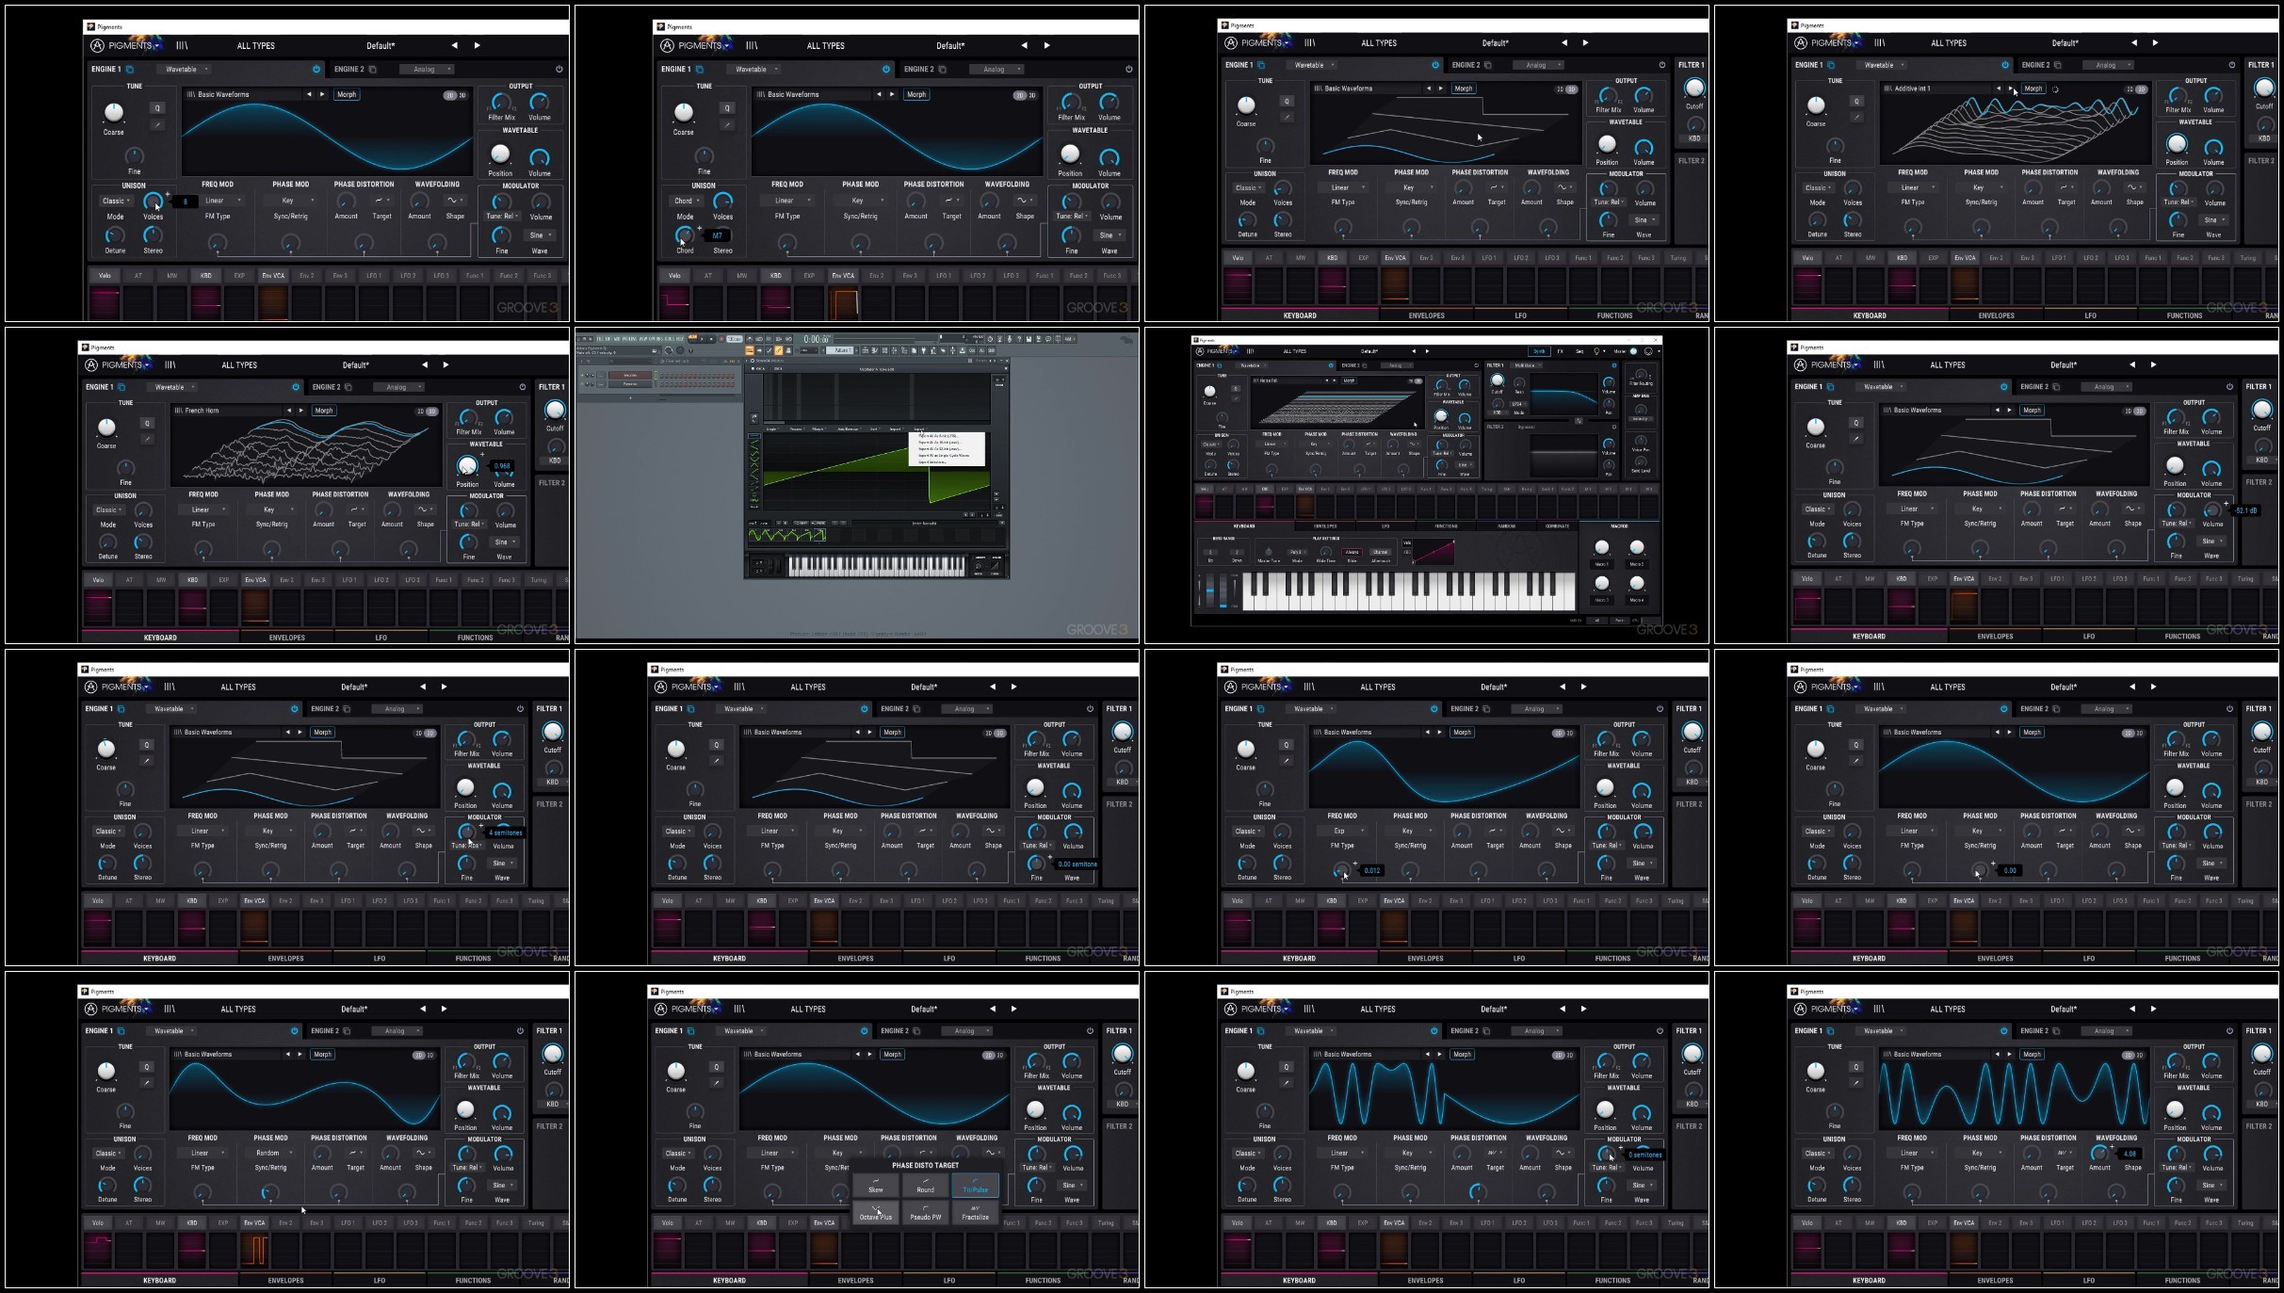Open Sine Wave dropdown in the 4.06 tooltip frame

[2211, 1185]
